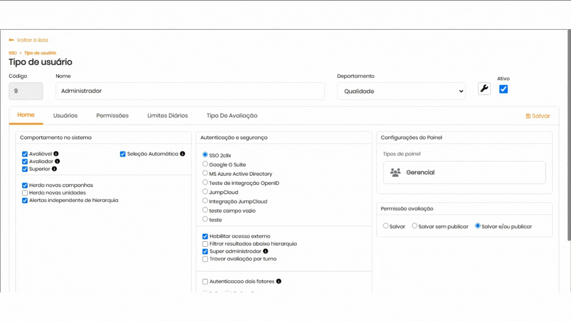Uncheck the Ativo checkbox
The height and width of the screenshot is (321, 571).
pos(503,89)
